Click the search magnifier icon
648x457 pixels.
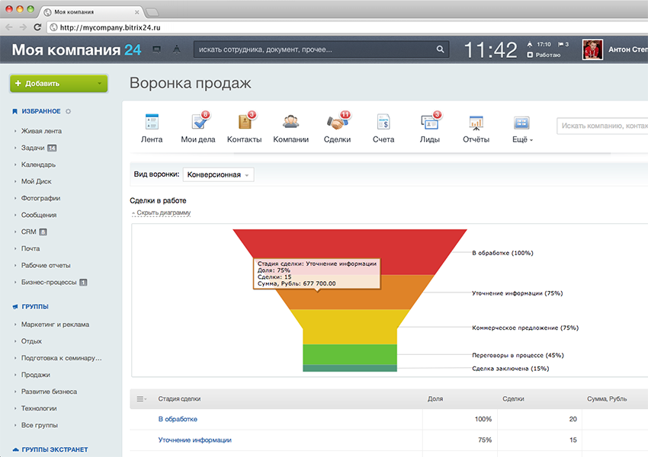(x=440, y=50)
